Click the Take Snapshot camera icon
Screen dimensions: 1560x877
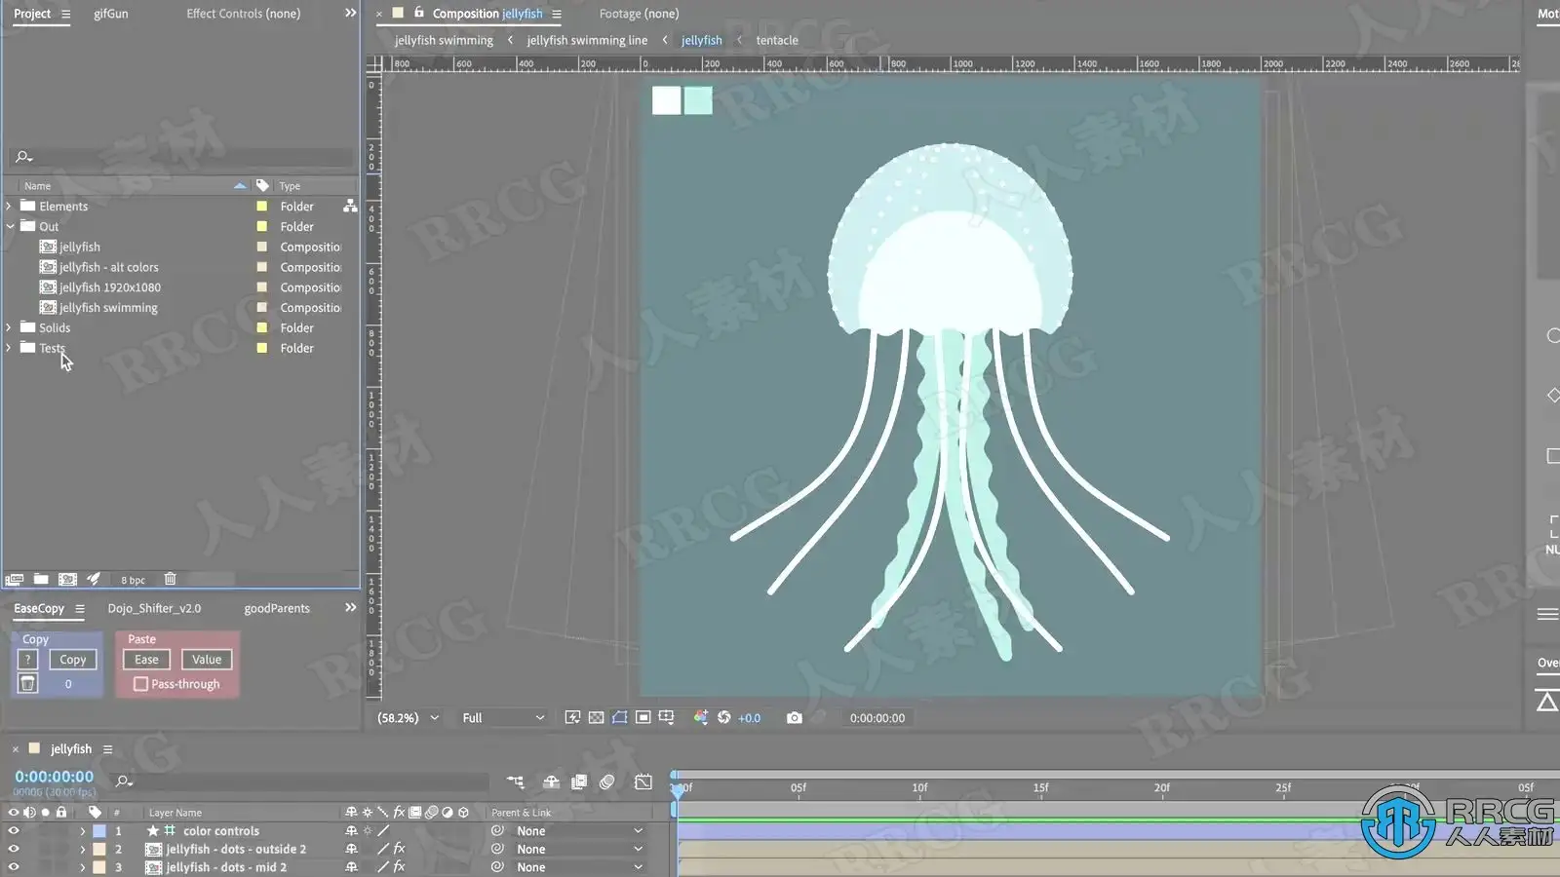pyautogui.click(x=795, y=718)
